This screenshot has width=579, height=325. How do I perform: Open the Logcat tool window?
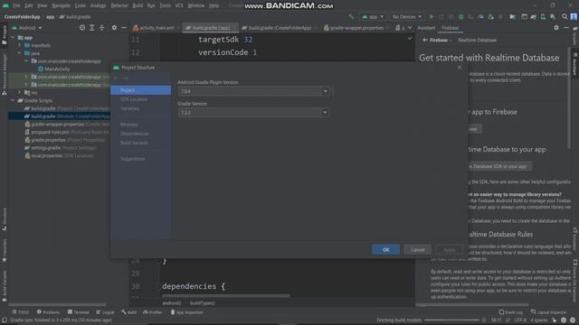click(105, 312)
